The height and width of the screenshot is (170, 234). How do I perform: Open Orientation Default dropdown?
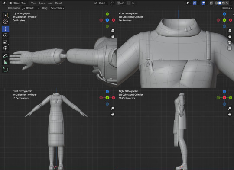click(31, 8)
